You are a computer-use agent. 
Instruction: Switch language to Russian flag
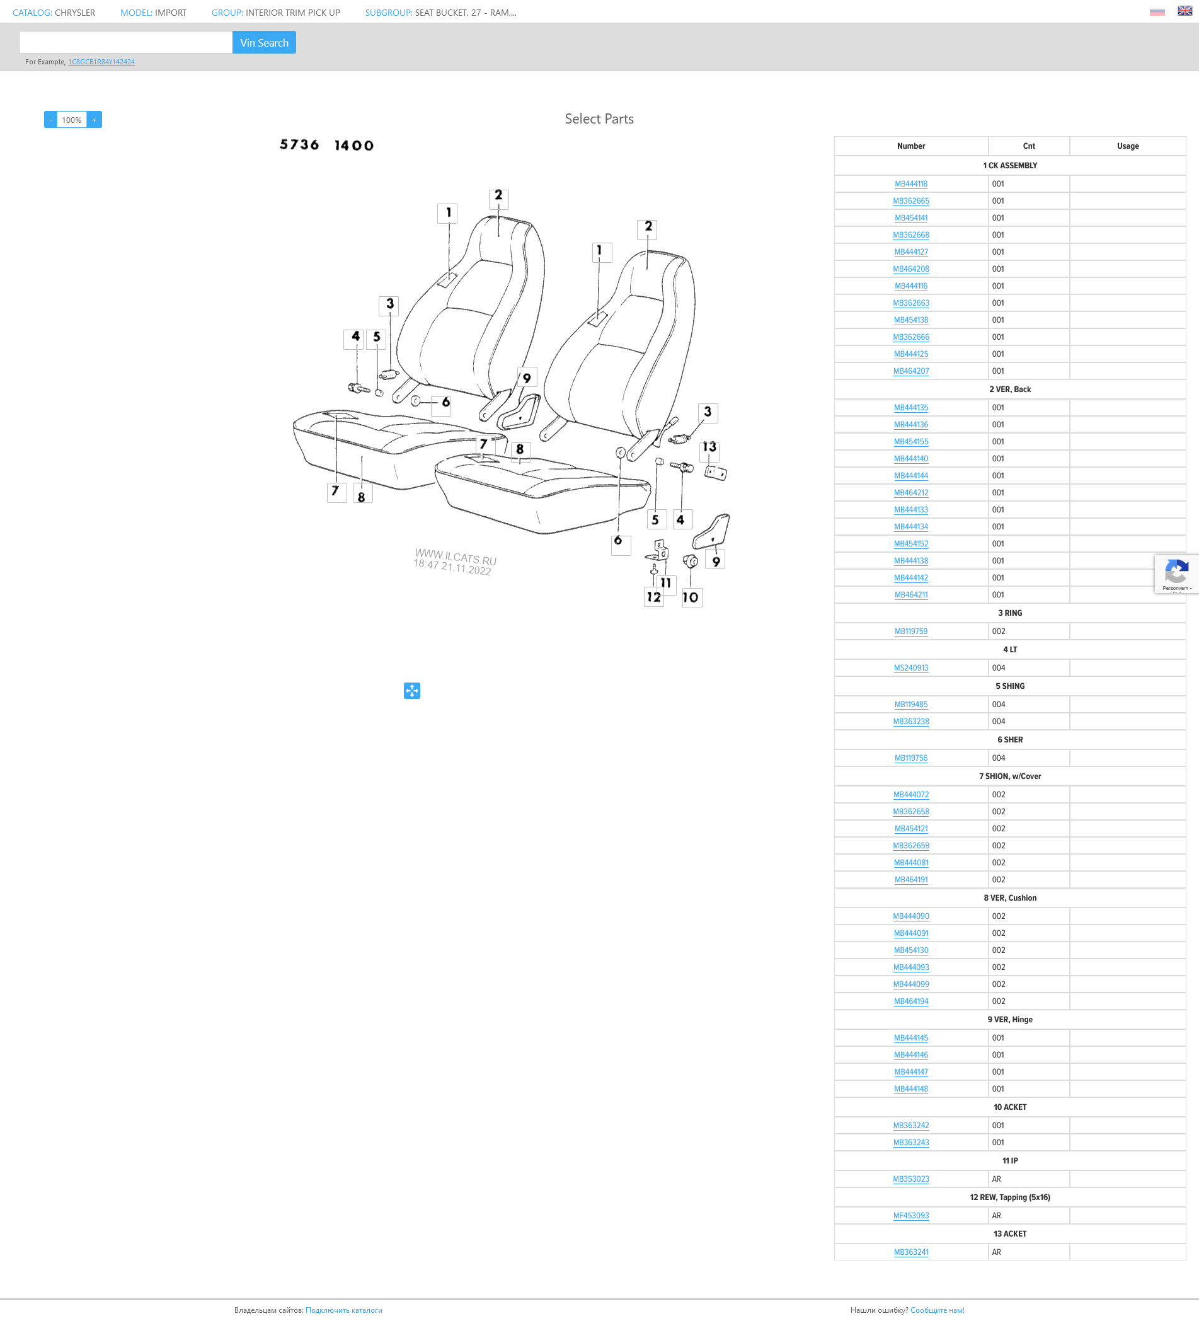click(1156, 12)
